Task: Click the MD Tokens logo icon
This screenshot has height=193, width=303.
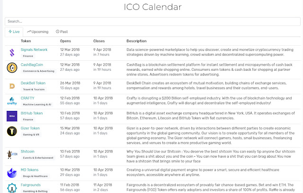Action: point(12,173)
